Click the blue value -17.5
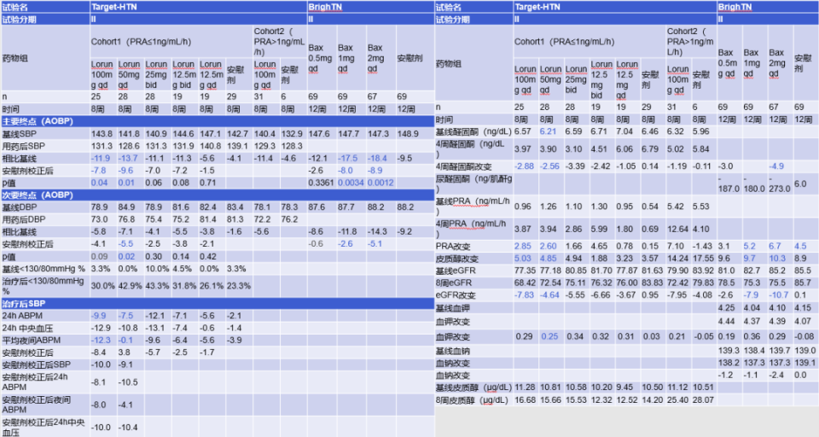This screenshot has width=819, height=437. click(x=348, y=158)
